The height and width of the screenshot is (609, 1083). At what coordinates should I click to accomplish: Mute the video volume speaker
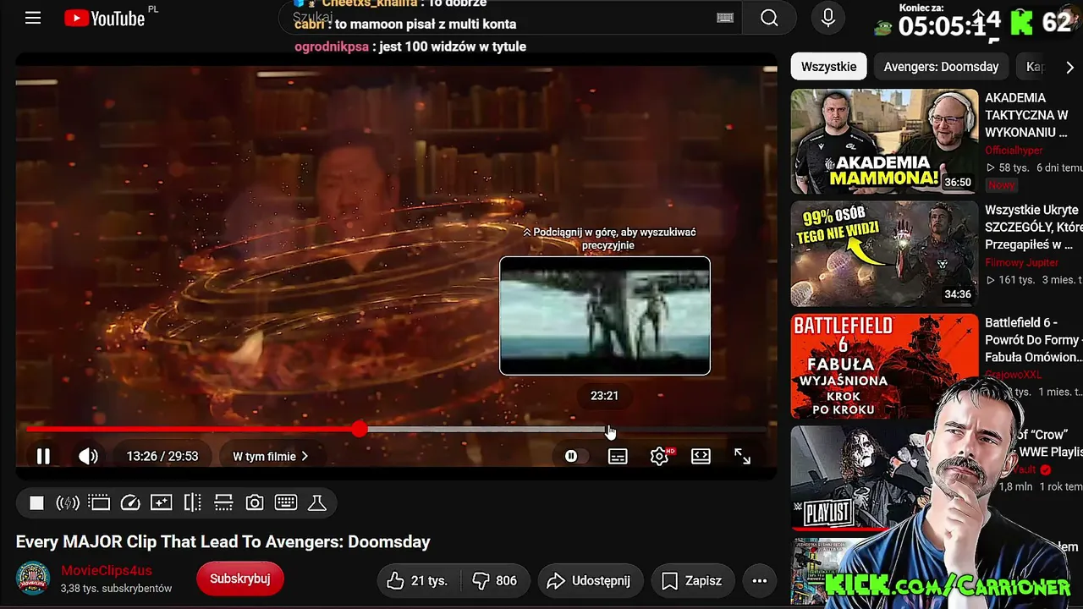pos(88,457)
